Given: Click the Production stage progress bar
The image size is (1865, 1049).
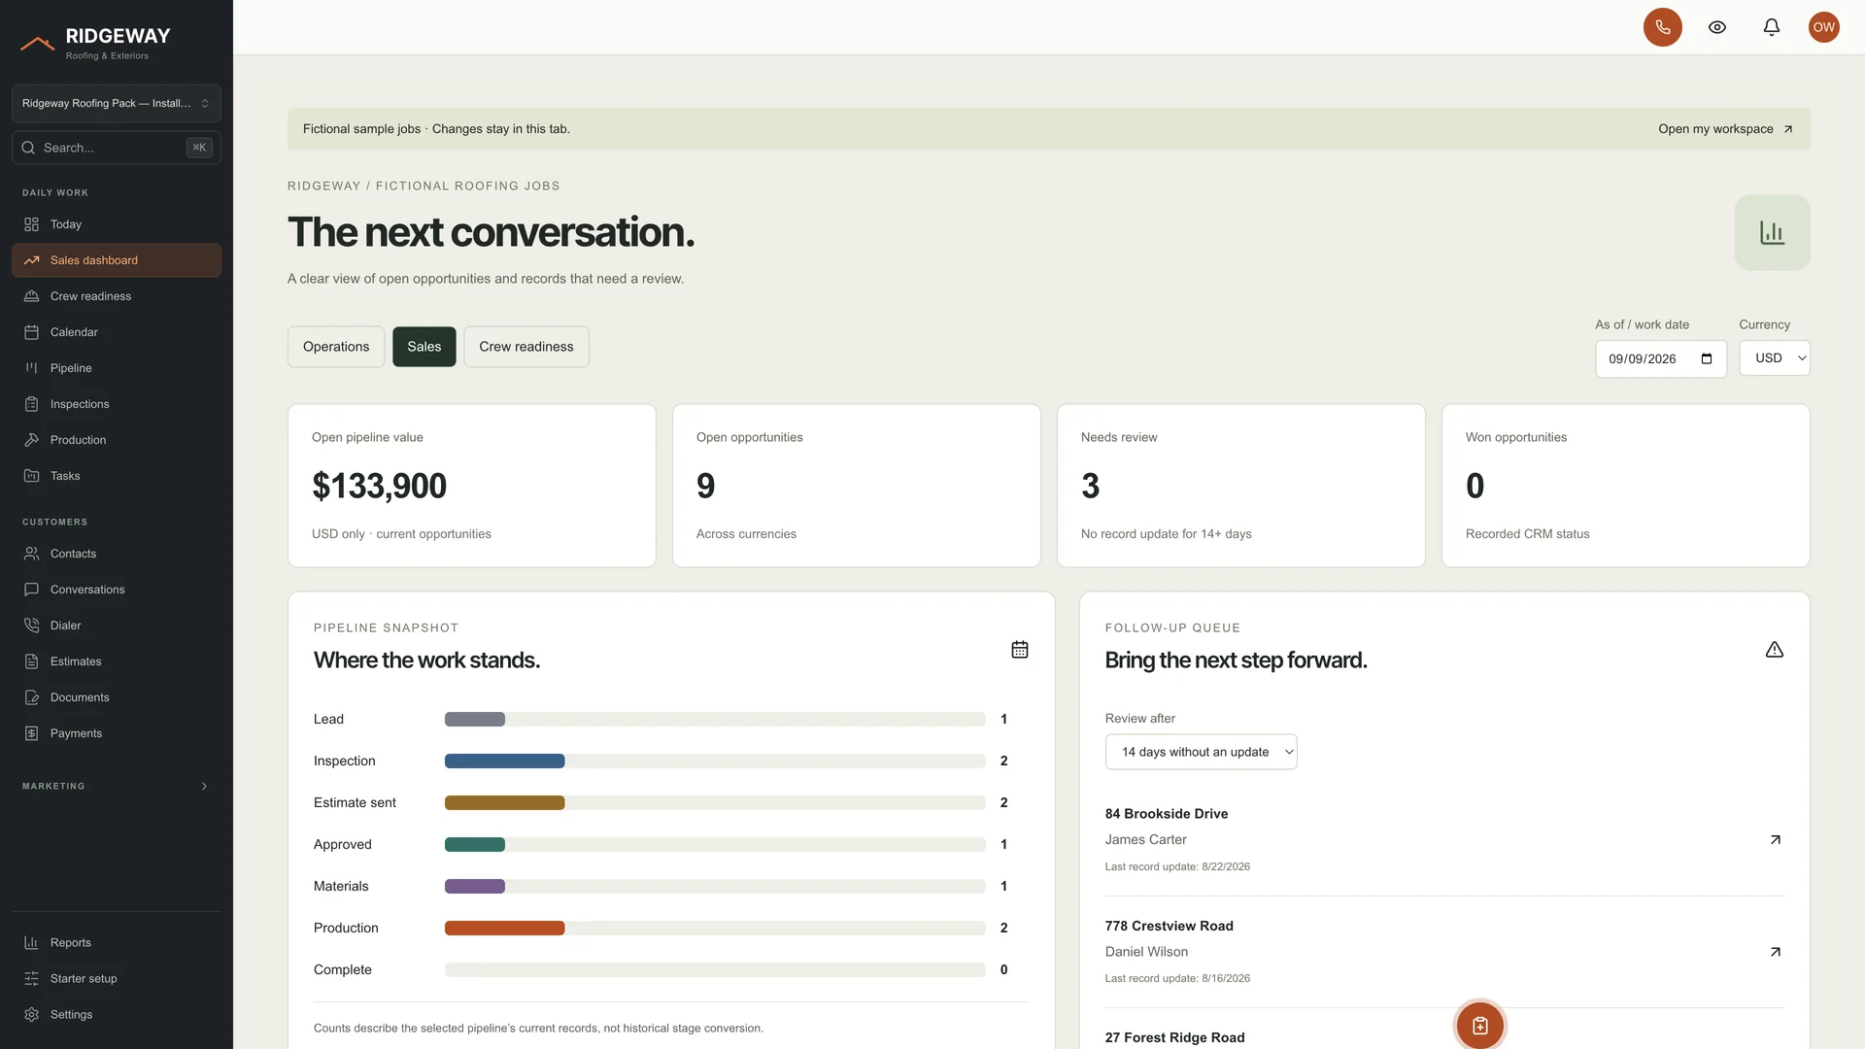Looking at the screenshot, I should click(x=715, y=929).
